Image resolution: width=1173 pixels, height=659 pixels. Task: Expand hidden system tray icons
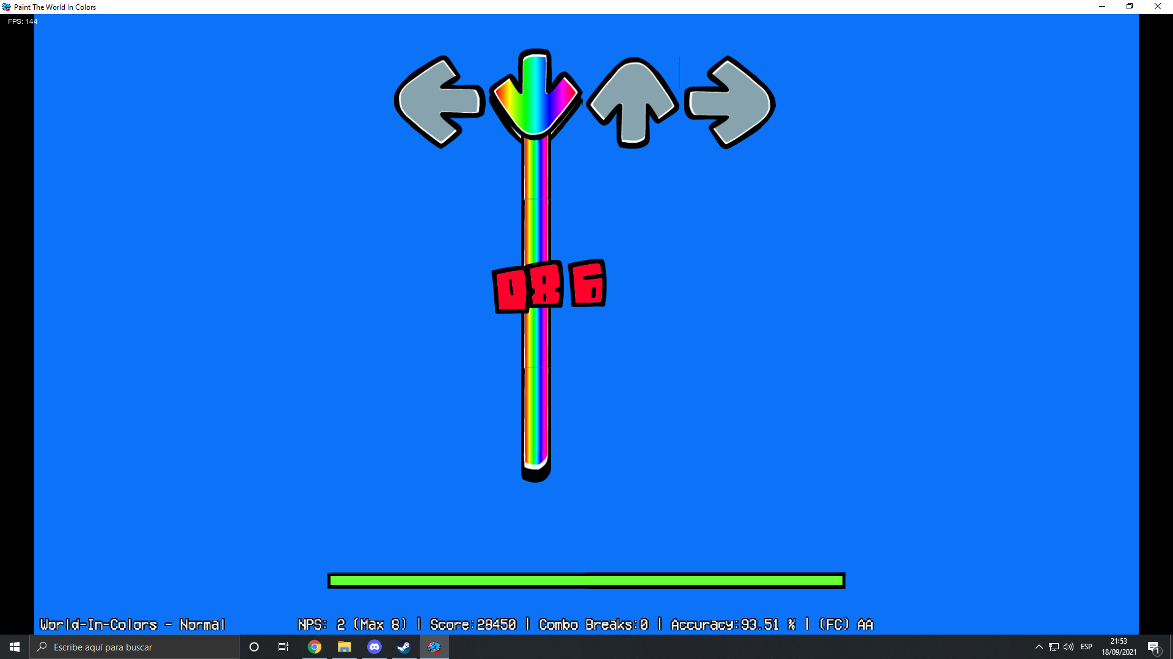(x=1039, y=647)
